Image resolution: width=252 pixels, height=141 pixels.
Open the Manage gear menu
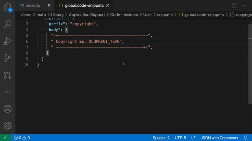tap(7, 126)
